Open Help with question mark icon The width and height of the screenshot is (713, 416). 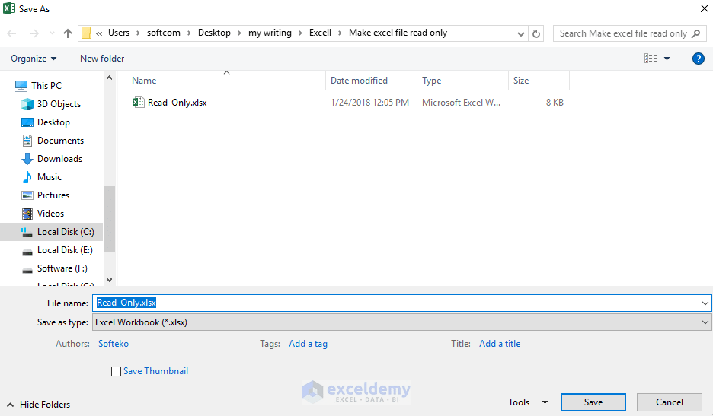point(698,59)
